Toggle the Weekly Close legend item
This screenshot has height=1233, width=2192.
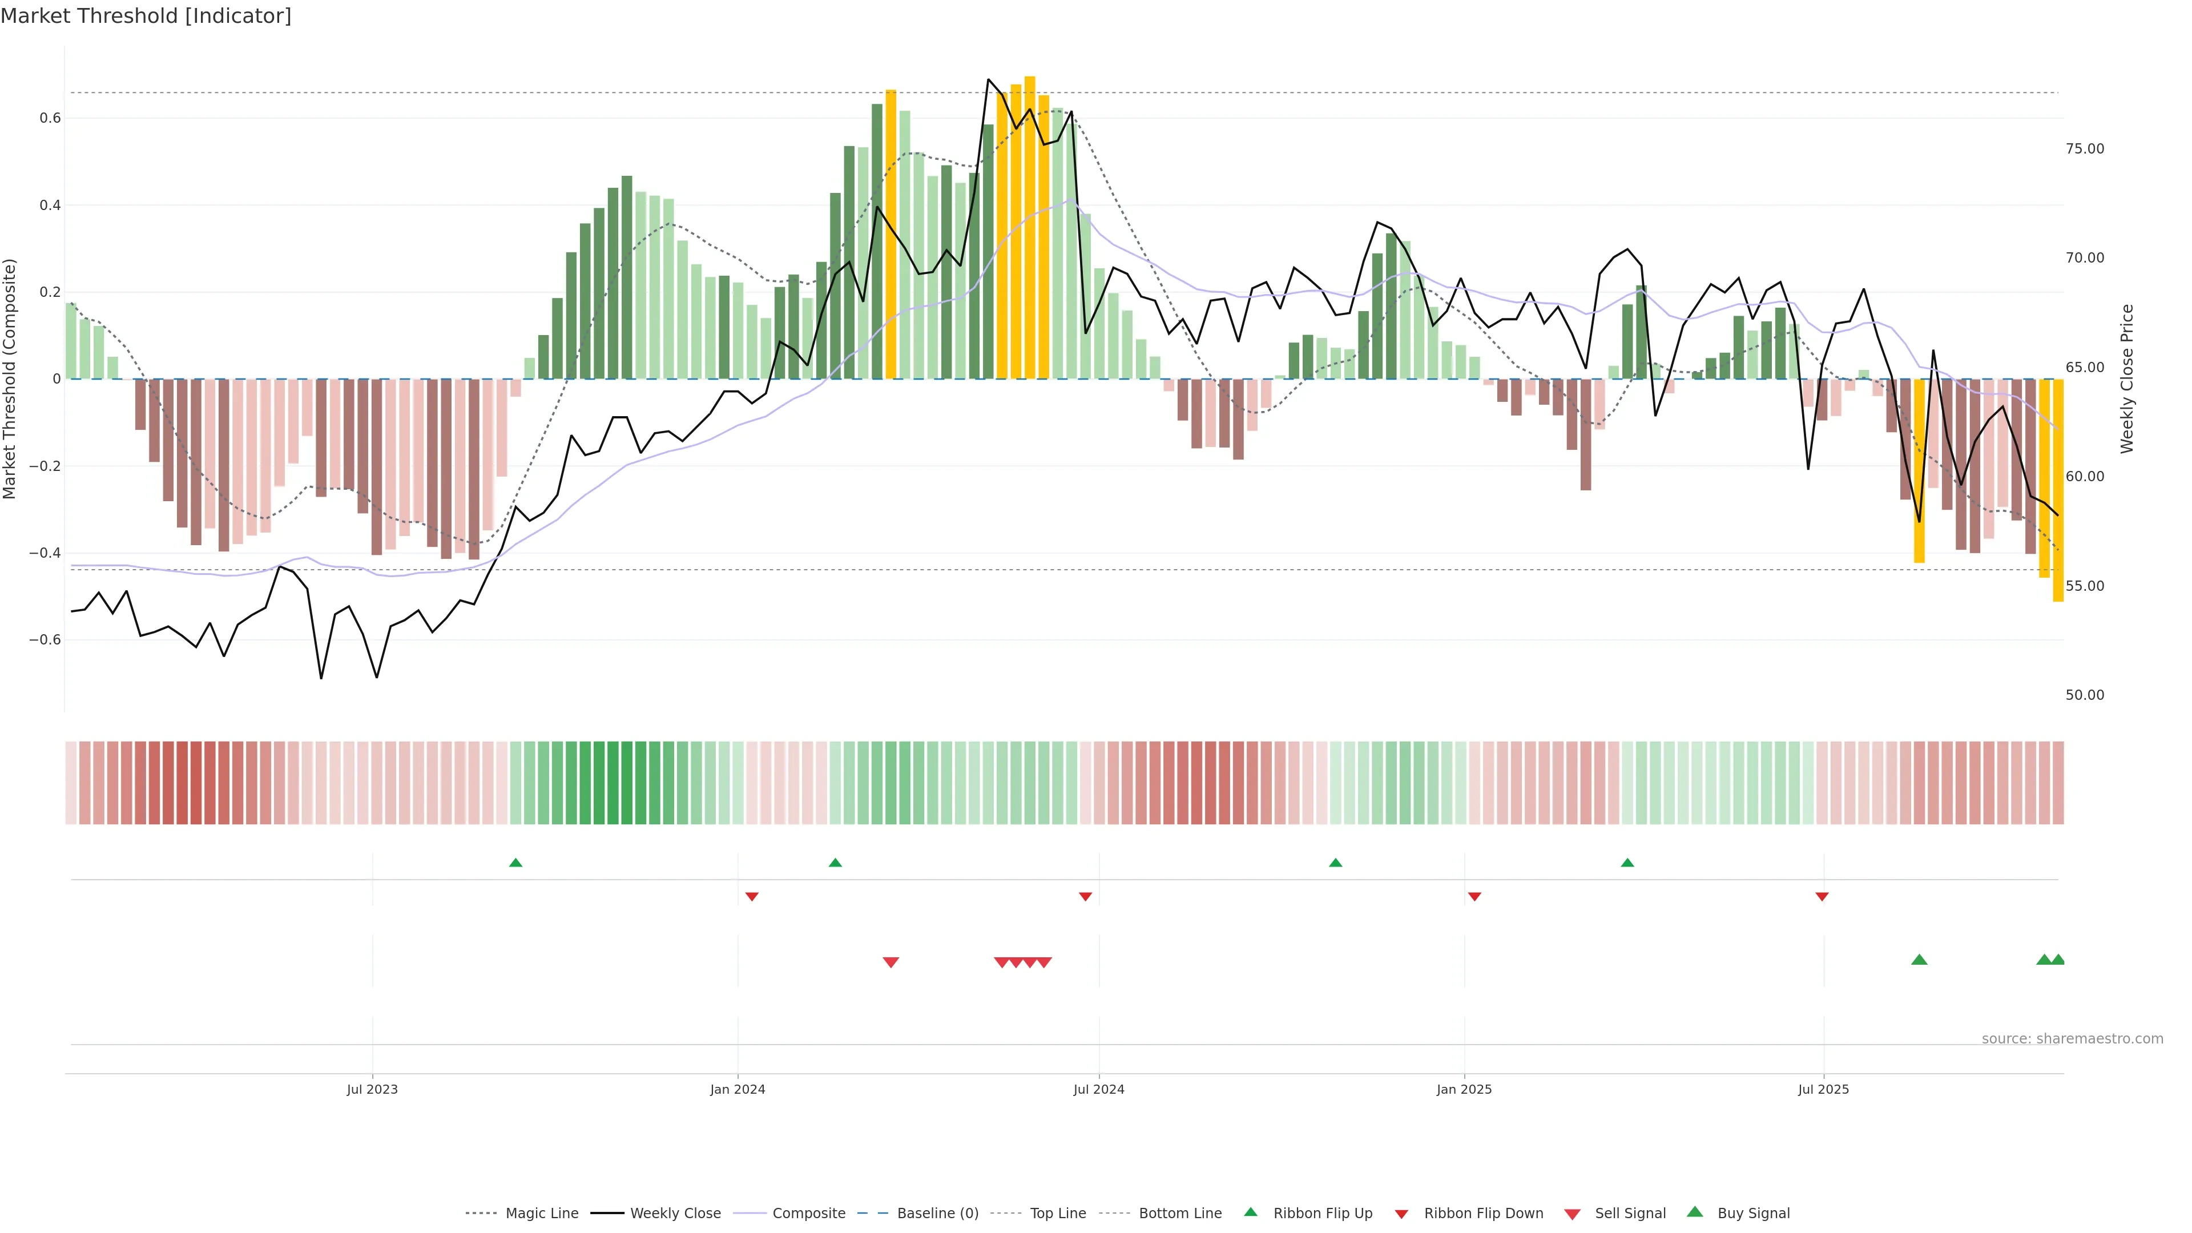pos(675,1214)
